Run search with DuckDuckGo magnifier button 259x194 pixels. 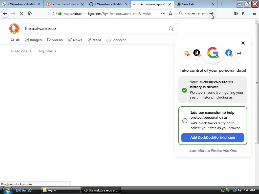click(x=171, y=29)
